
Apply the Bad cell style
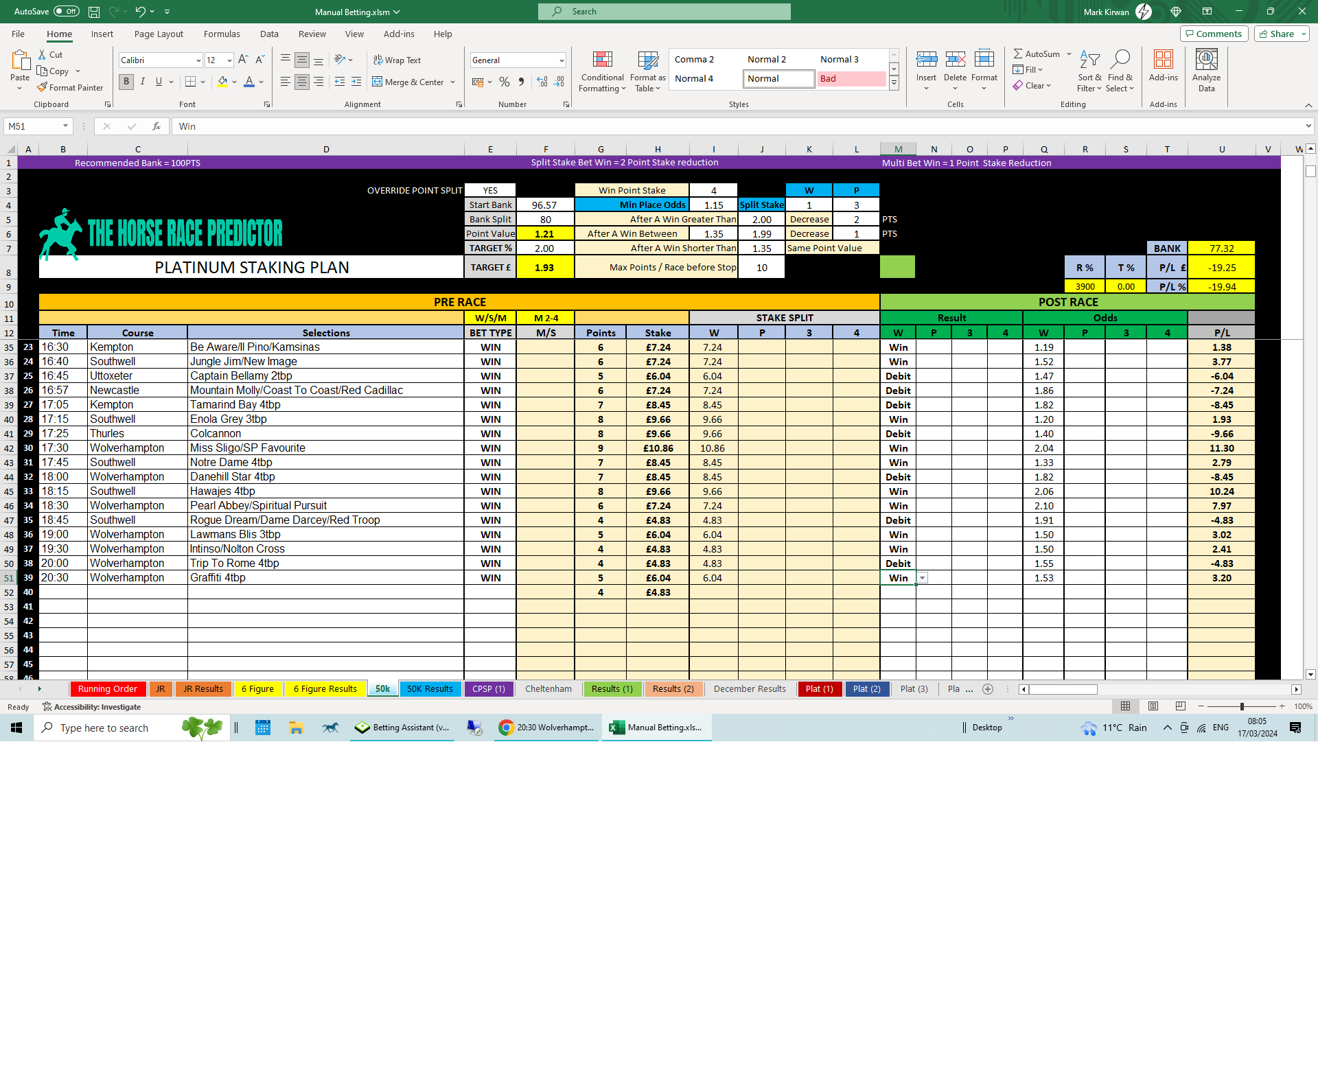click(x=852, y=79)
